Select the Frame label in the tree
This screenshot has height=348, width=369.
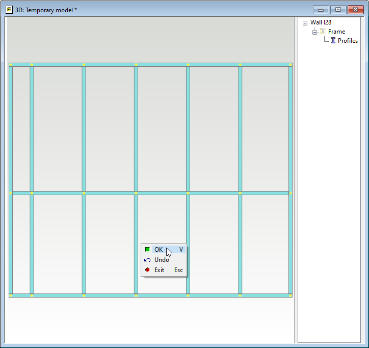336,32
